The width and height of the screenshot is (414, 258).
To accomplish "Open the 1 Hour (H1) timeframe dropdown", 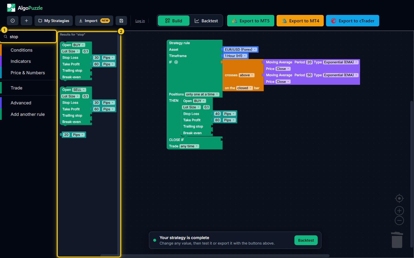I will [235, 56].
